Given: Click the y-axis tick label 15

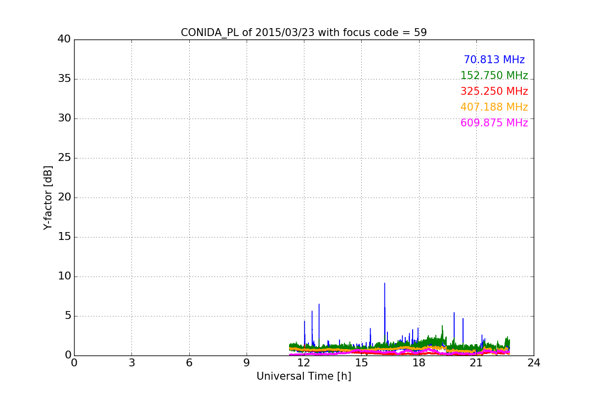Looking at the screenshot, I should click(x=64, y=237).
